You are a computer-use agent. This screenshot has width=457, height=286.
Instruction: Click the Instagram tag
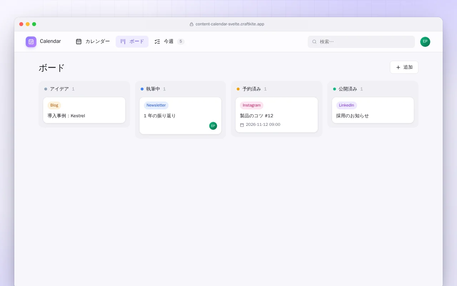[252, 105]
